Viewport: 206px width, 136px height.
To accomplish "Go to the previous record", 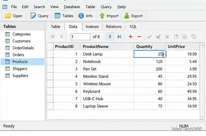I will tap(61, 37).
